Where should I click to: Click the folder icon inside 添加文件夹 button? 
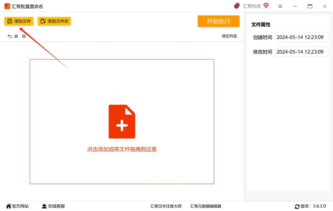pyautogui.click(x=43, y=21)
